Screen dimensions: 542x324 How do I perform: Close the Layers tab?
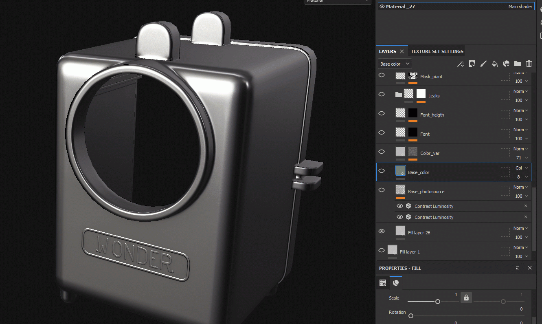pyautogui.click(x=402, y=51)
